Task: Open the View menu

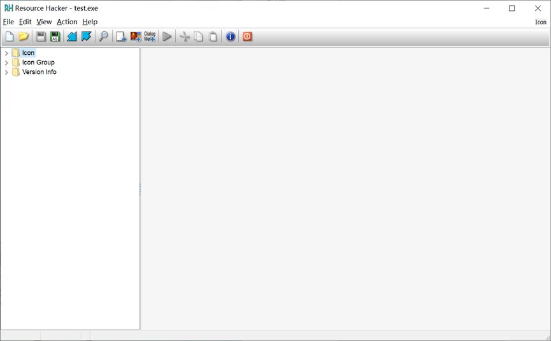Action: tap(44, 22)
